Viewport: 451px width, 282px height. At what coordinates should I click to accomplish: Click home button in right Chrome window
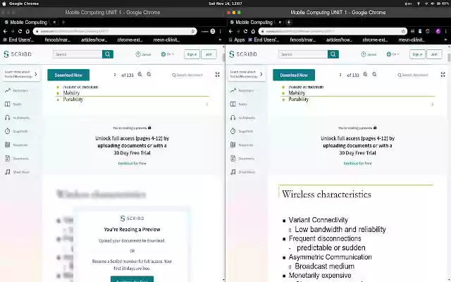click(253, 31)
